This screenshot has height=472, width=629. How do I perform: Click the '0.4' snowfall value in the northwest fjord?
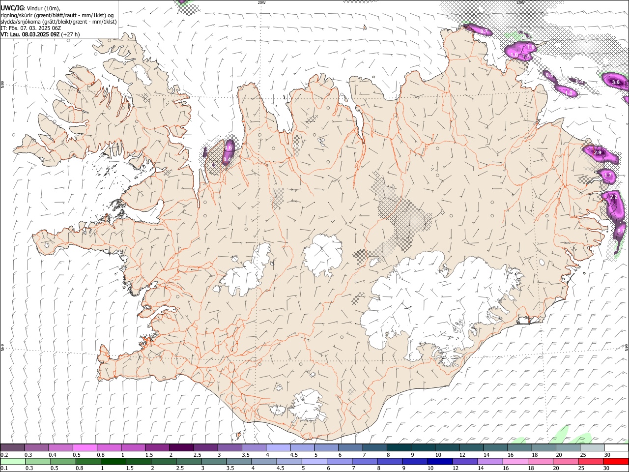coord(227,159)
